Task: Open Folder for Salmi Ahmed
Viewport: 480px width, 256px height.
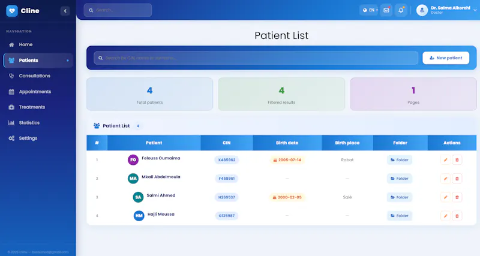Action: 400,197
